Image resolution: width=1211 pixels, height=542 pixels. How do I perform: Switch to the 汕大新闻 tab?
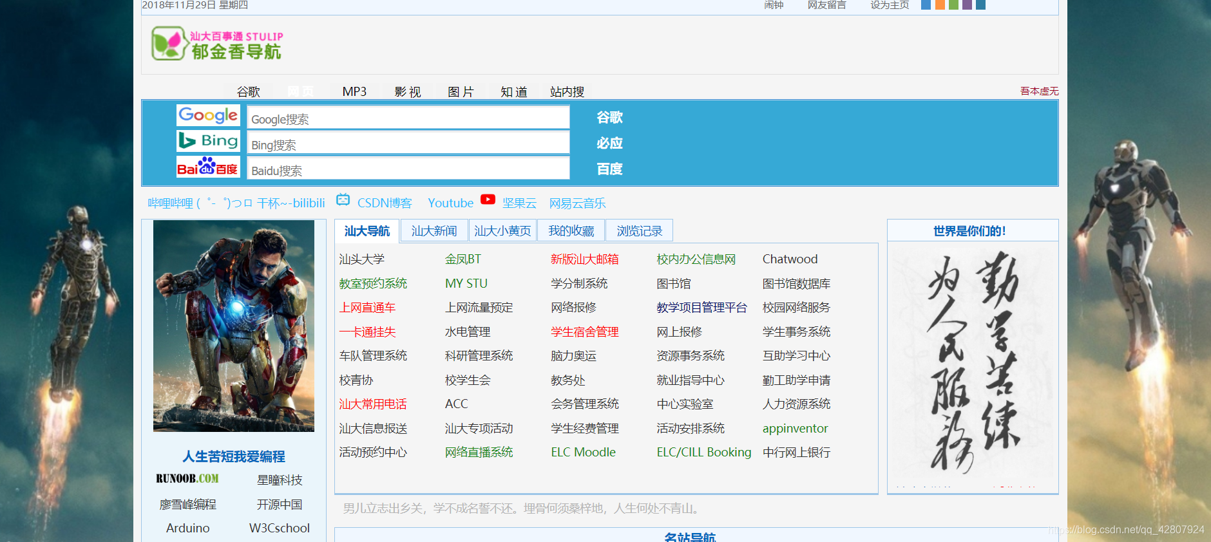(434, 231)
